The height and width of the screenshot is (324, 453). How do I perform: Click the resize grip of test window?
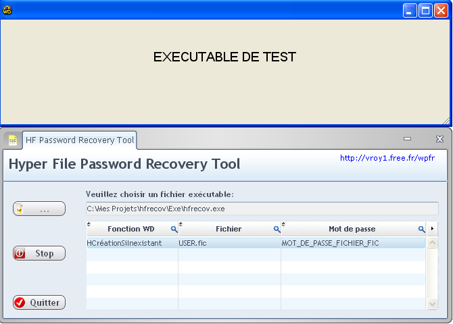click(x=446, y=121)
